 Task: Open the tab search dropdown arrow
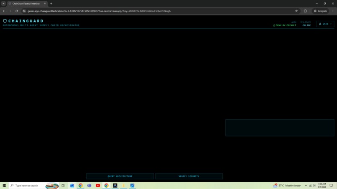3,4
